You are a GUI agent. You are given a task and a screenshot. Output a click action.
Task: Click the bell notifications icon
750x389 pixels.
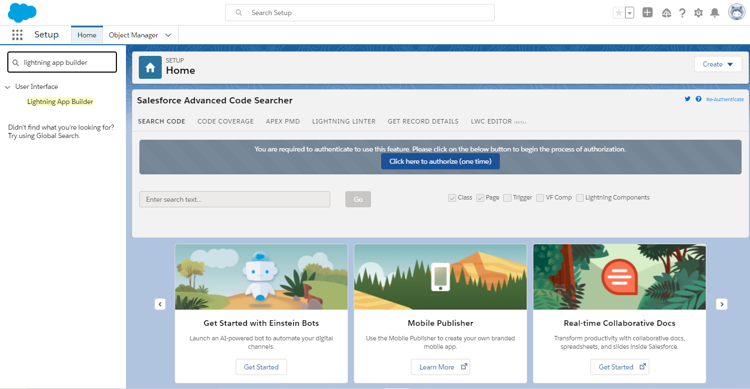coord(714,12)
